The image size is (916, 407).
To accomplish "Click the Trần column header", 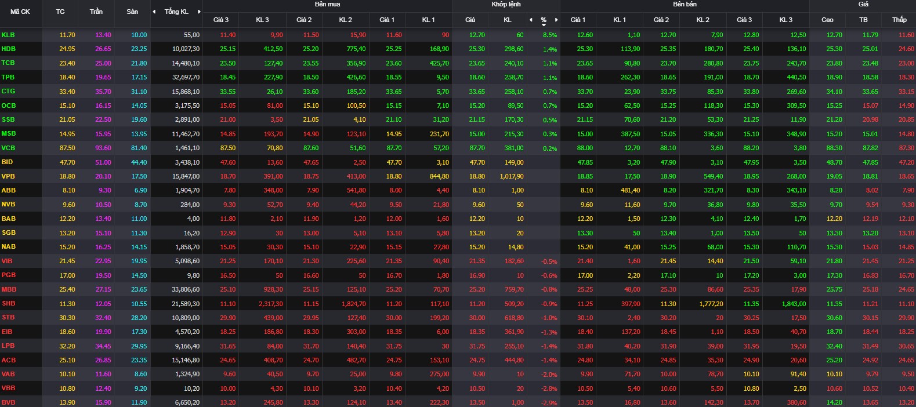I will 96,12.
